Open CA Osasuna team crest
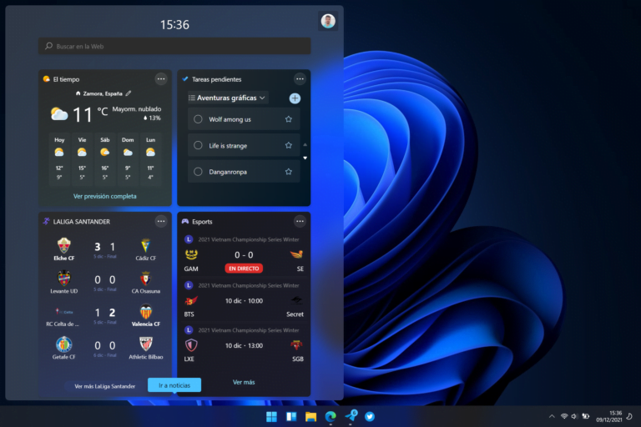The width and height of the screenshot is (641, 427). tap(145, 279)
